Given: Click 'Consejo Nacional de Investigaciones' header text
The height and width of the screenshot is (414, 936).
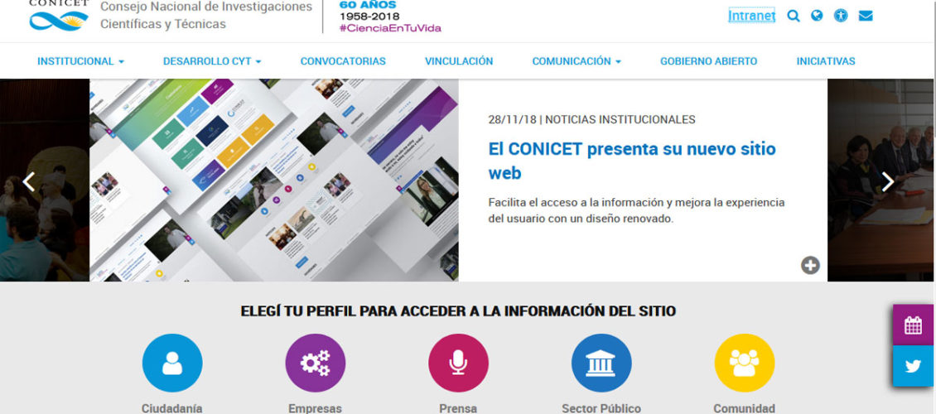Looking at the screenshot, I should 206,7.
